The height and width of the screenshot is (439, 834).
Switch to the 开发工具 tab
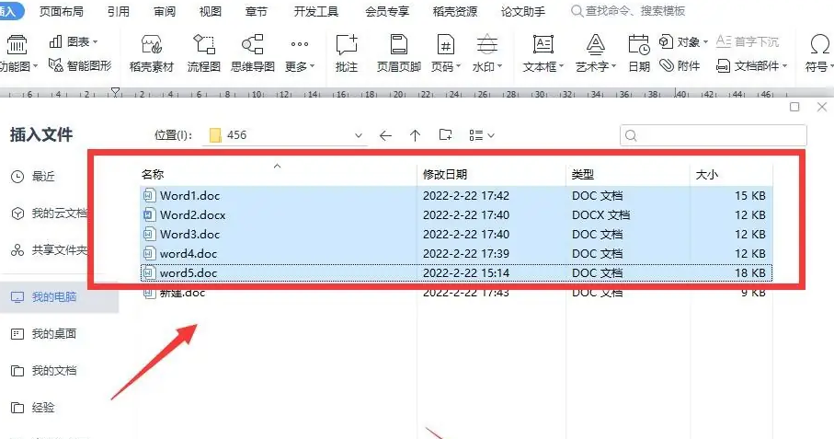316,11
